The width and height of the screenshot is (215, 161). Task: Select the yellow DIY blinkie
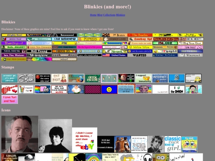coord(64,43)
